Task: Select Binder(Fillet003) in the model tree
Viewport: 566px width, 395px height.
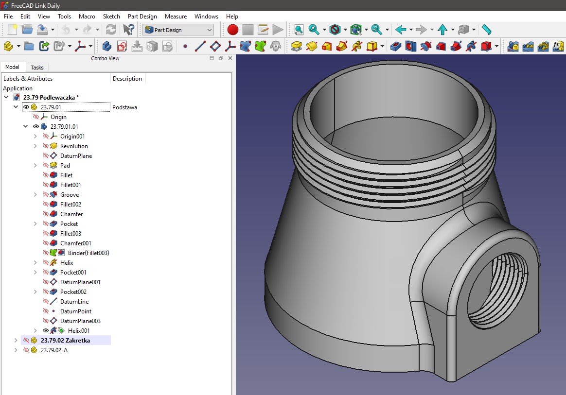Action: coord(88,253)
